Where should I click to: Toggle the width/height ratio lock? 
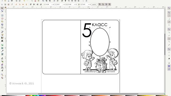[79, 5]
